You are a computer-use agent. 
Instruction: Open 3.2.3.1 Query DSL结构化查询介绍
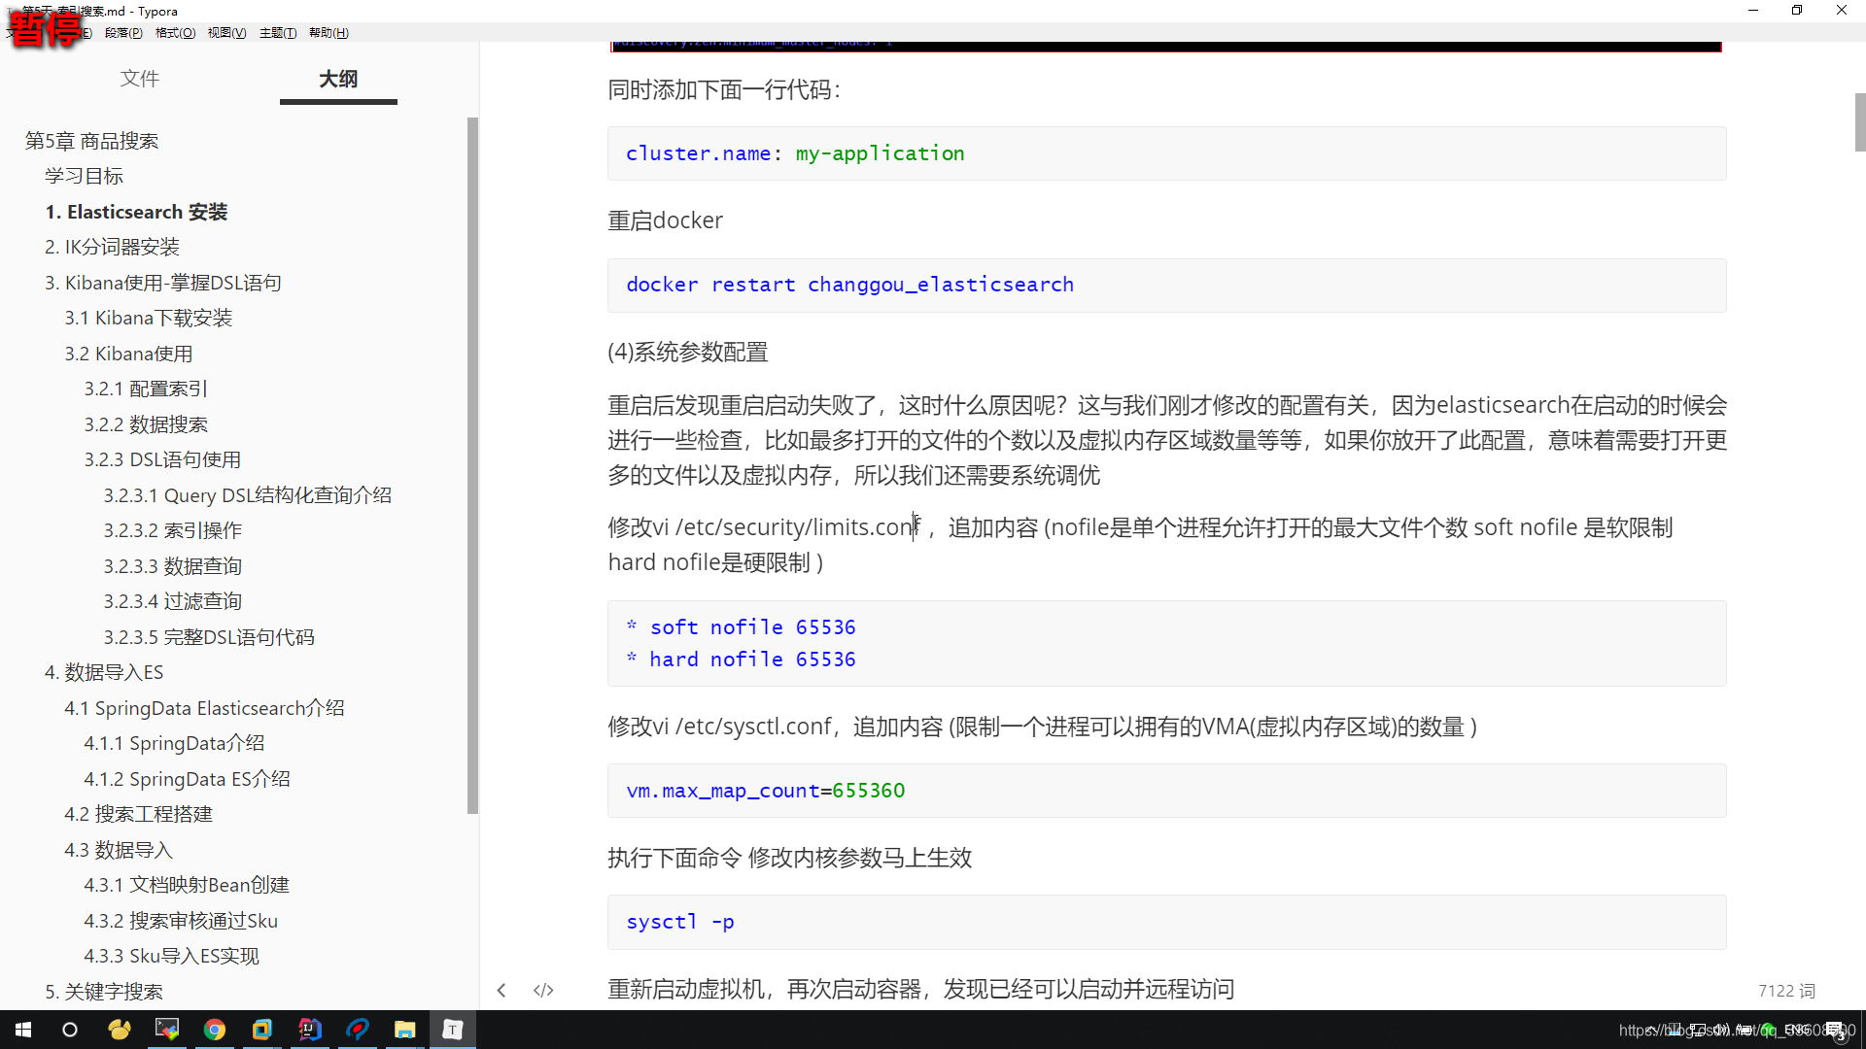tap(248, 495)
